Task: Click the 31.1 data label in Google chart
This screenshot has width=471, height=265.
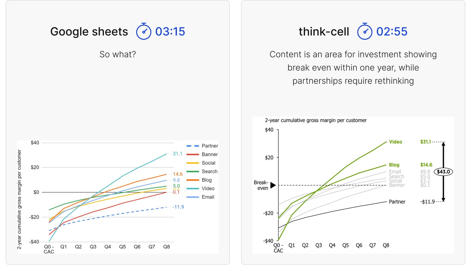Action: tap(178, 154)
